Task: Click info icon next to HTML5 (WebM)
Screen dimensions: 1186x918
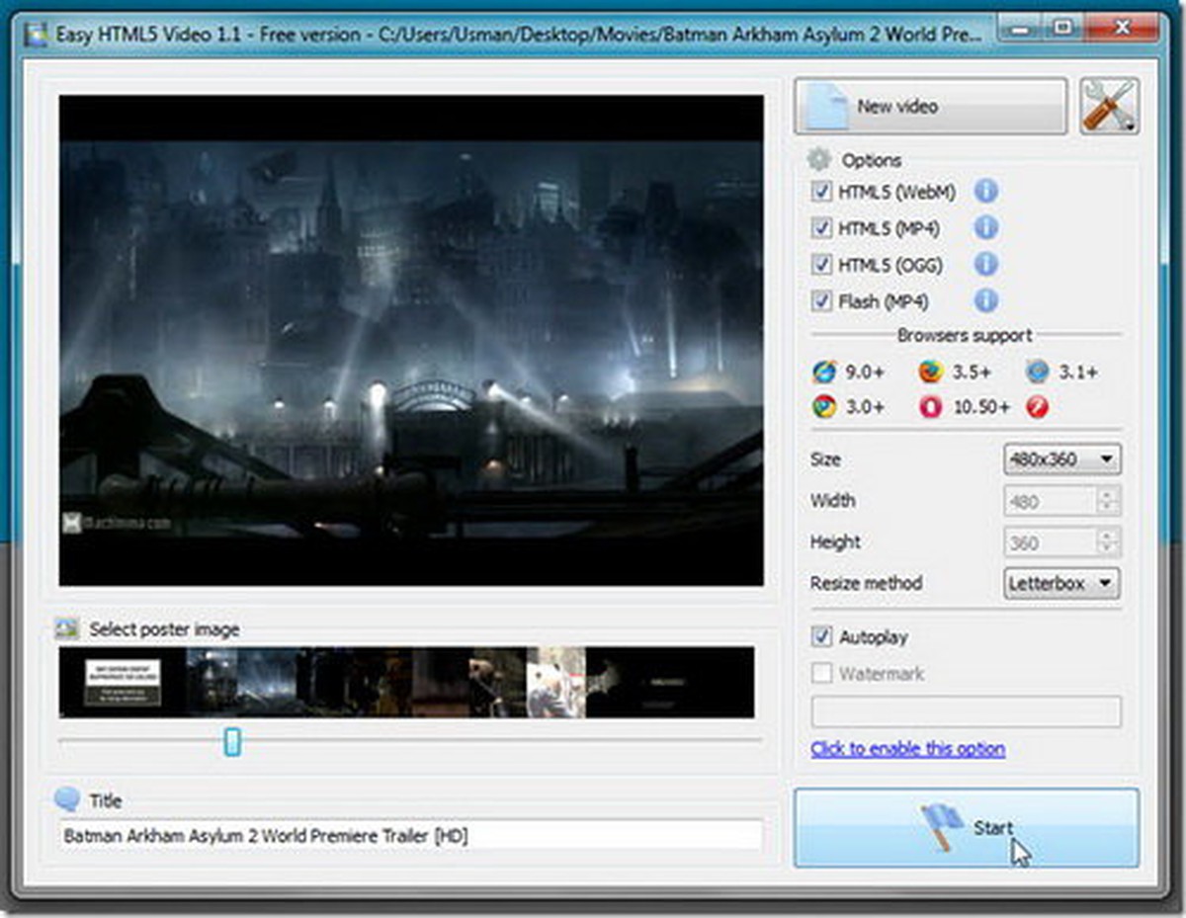Action: [985, 191]
